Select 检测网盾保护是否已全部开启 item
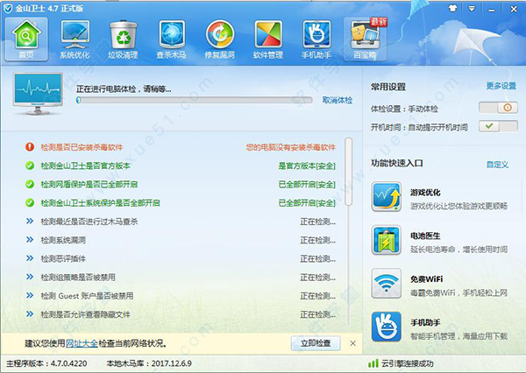The image size is (526, 373). (x=89, y=185)
